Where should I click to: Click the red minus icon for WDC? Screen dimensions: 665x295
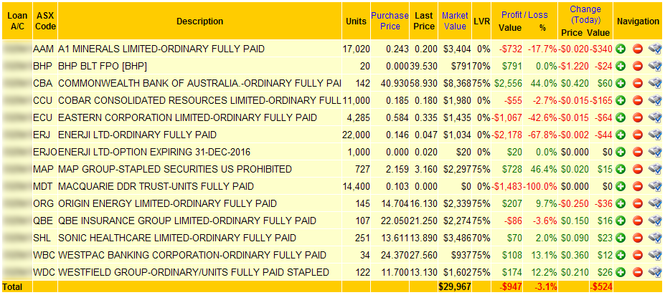[x=638, y=271]
